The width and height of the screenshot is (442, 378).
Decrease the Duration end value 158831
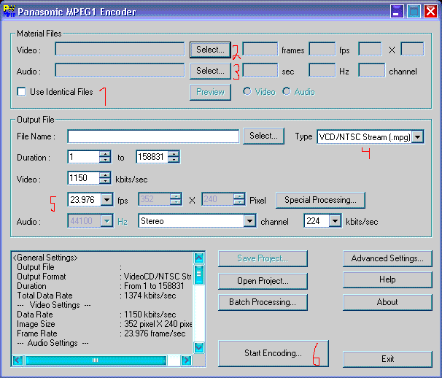coord(174,160)
